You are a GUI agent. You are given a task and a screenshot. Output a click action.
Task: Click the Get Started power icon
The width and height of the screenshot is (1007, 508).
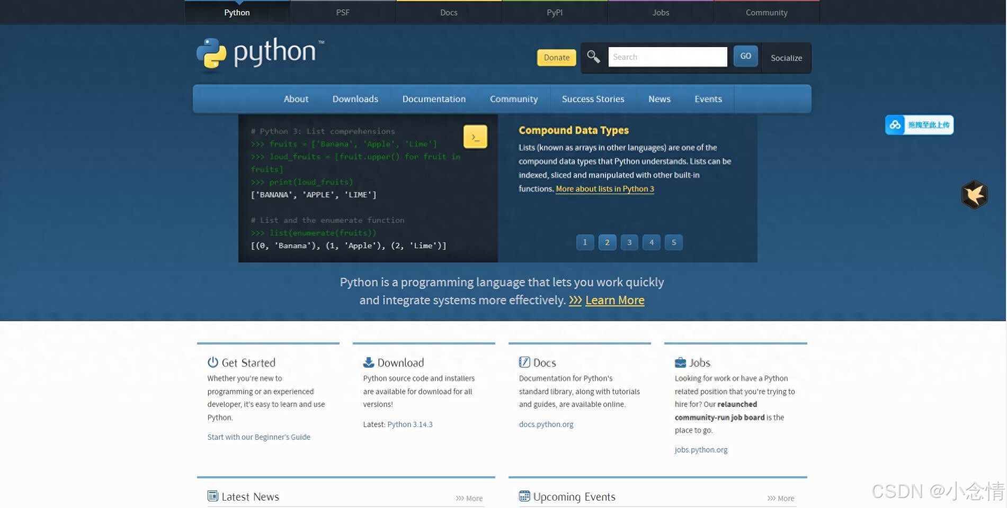coord(213,362)
